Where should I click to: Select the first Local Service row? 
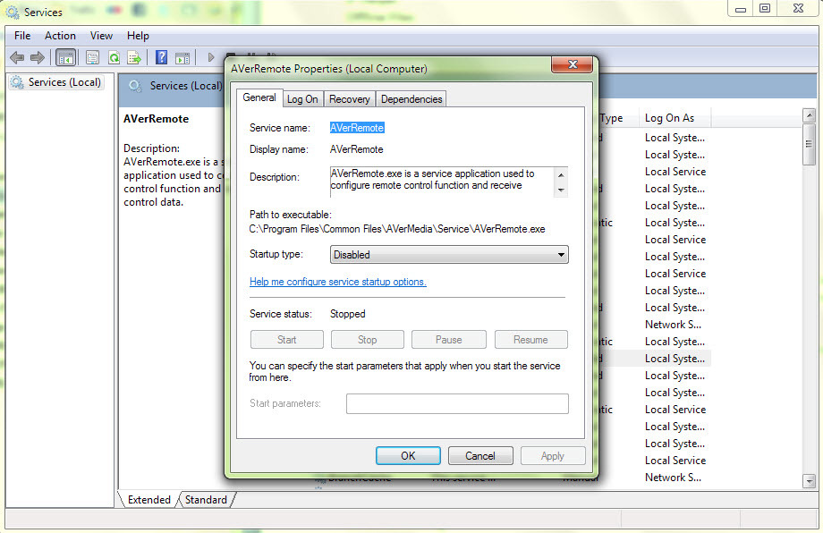[675, 172]
